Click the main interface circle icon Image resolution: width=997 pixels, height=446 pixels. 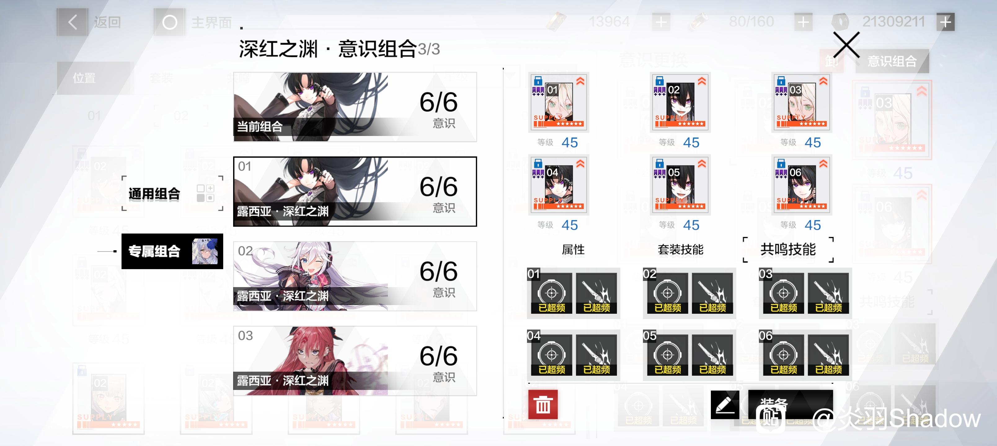click(x=170, y=22)
